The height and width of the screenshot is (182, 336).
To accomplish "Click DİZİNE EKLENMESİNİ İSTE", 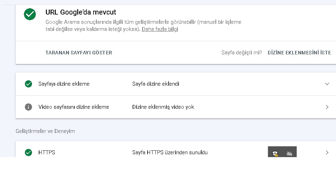I will click(x=299, y=53).
